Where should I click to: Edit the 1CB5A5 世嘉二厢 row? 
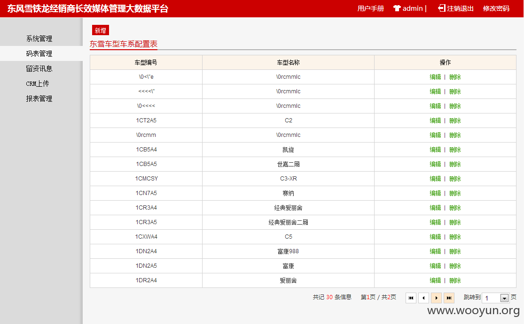pyautogui.click(x=435, y=164)
